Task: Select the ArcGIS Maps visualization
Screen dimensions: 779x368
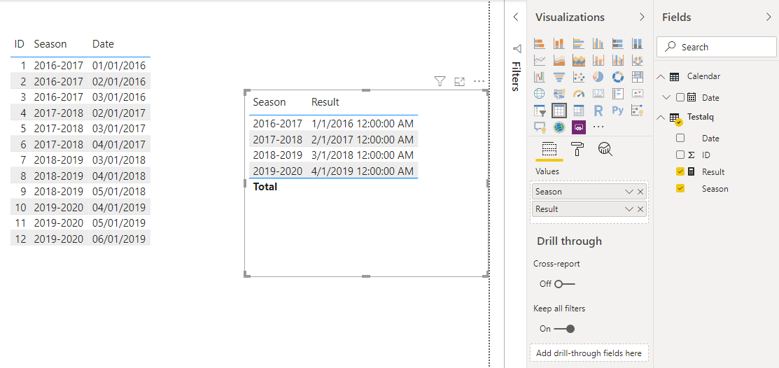Action: (559, 127)
